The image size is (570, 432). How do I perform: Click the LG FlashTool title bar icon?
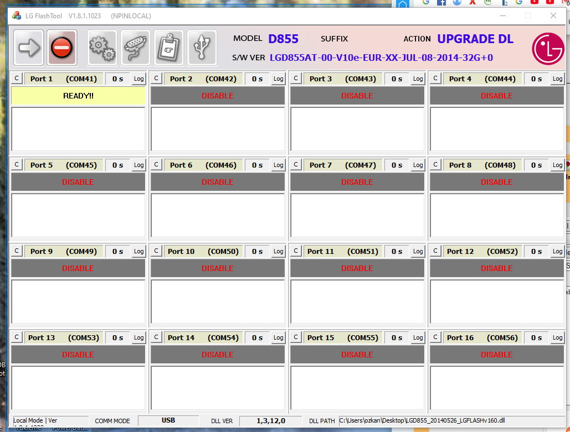(17, 15)
